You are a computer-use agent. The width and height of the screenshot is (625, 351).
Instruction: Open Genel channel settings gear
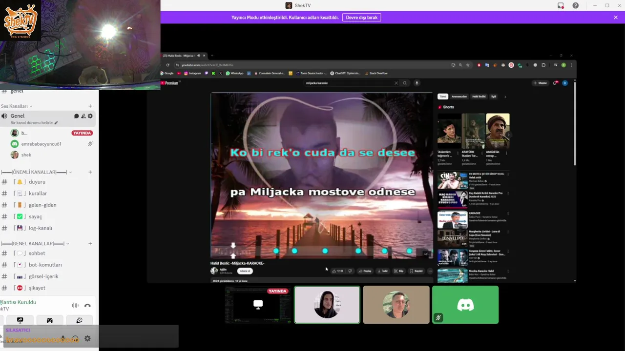[x=90, y=116]
